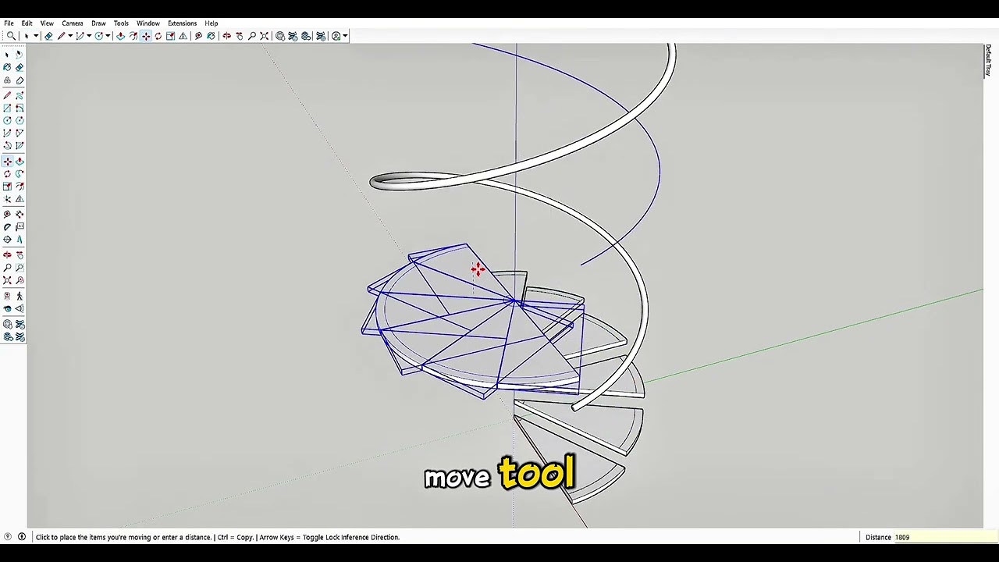The image size is (999, 562).
Task: Pick the 3D Text tool
Action: [x=20, y=240]
